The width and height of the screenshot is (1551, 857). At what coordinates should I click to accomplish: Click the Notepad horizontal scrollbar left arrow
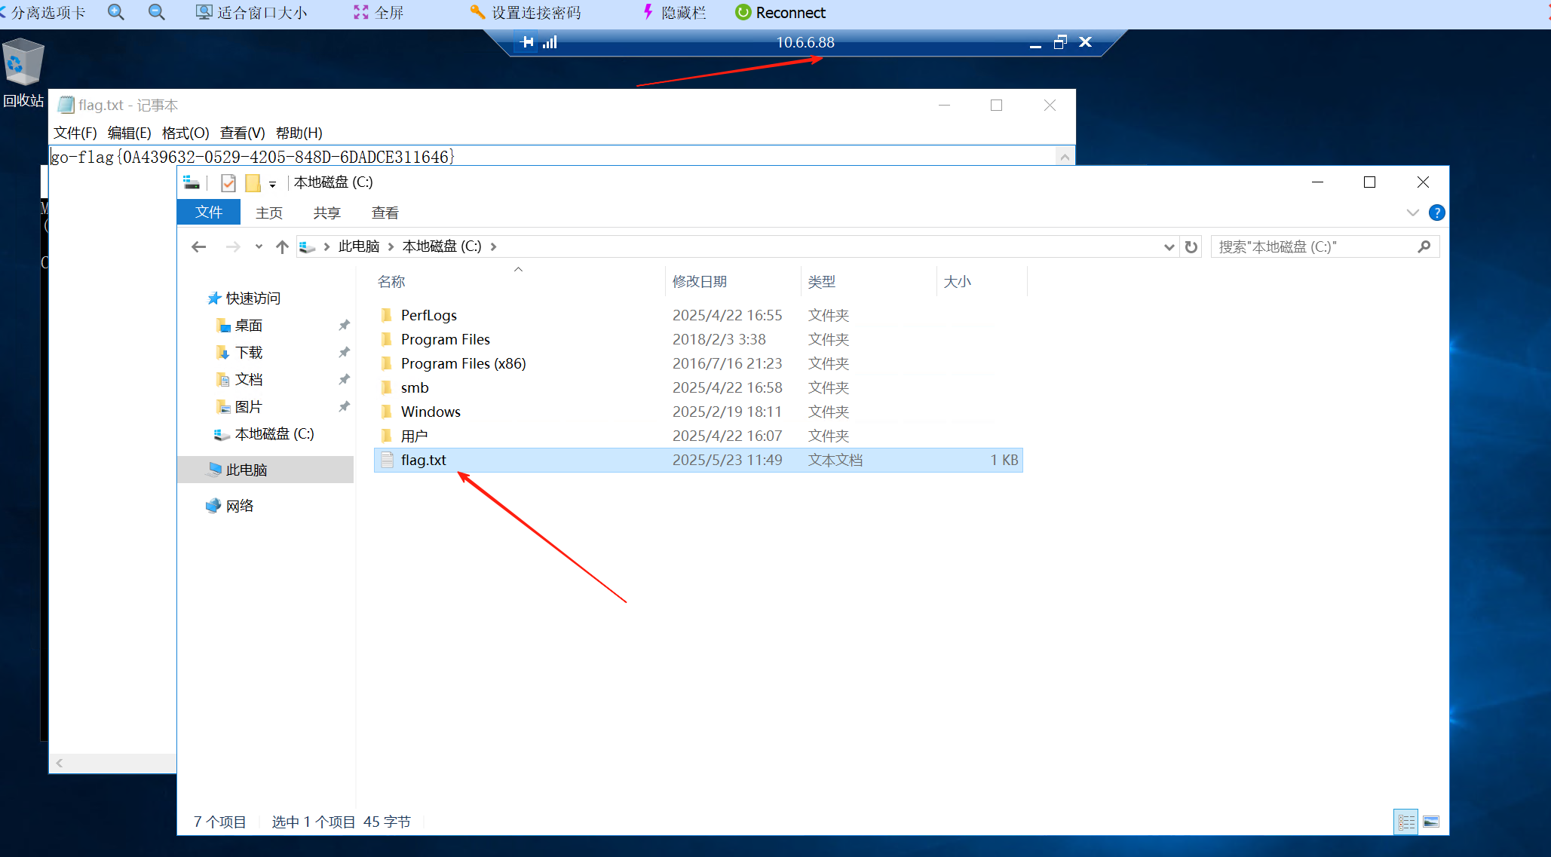(60, 763)
